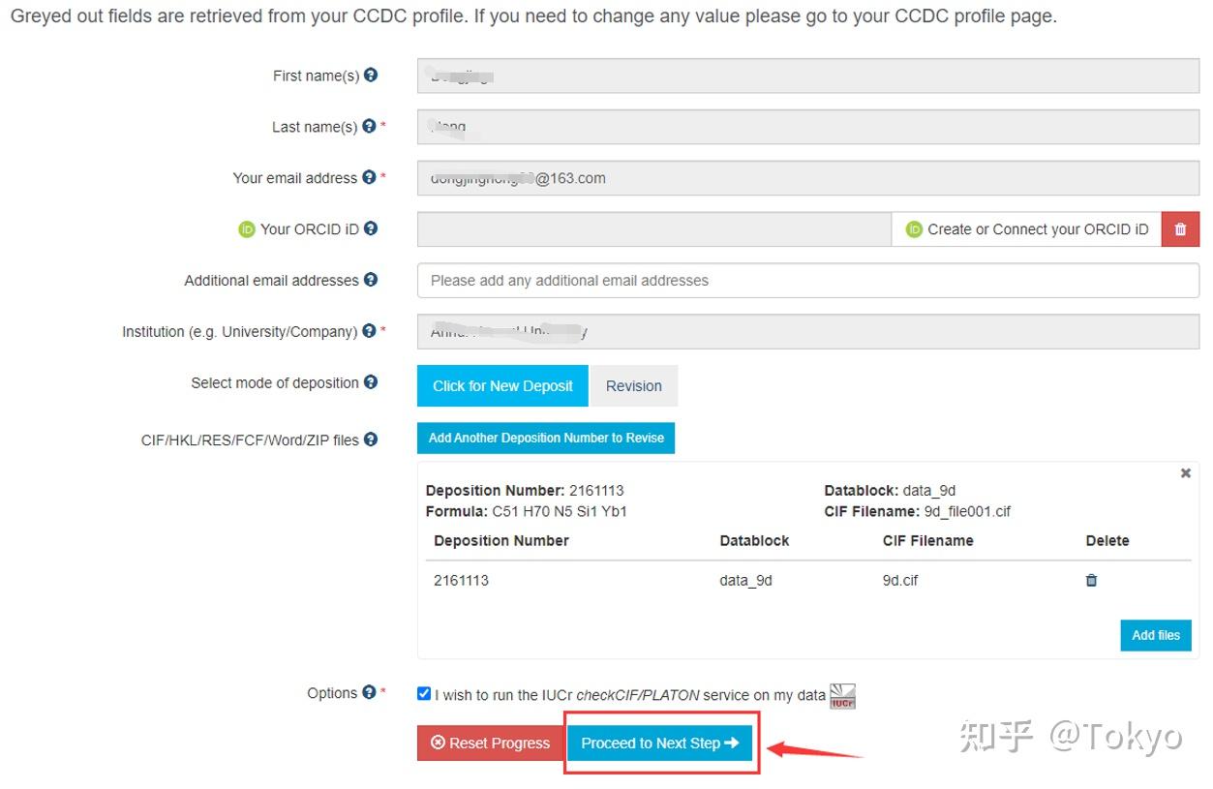Uncheck the checkCIF/PLATON service checkbox
Viewport: 1213px width, 789px height.
coord(424,693)
